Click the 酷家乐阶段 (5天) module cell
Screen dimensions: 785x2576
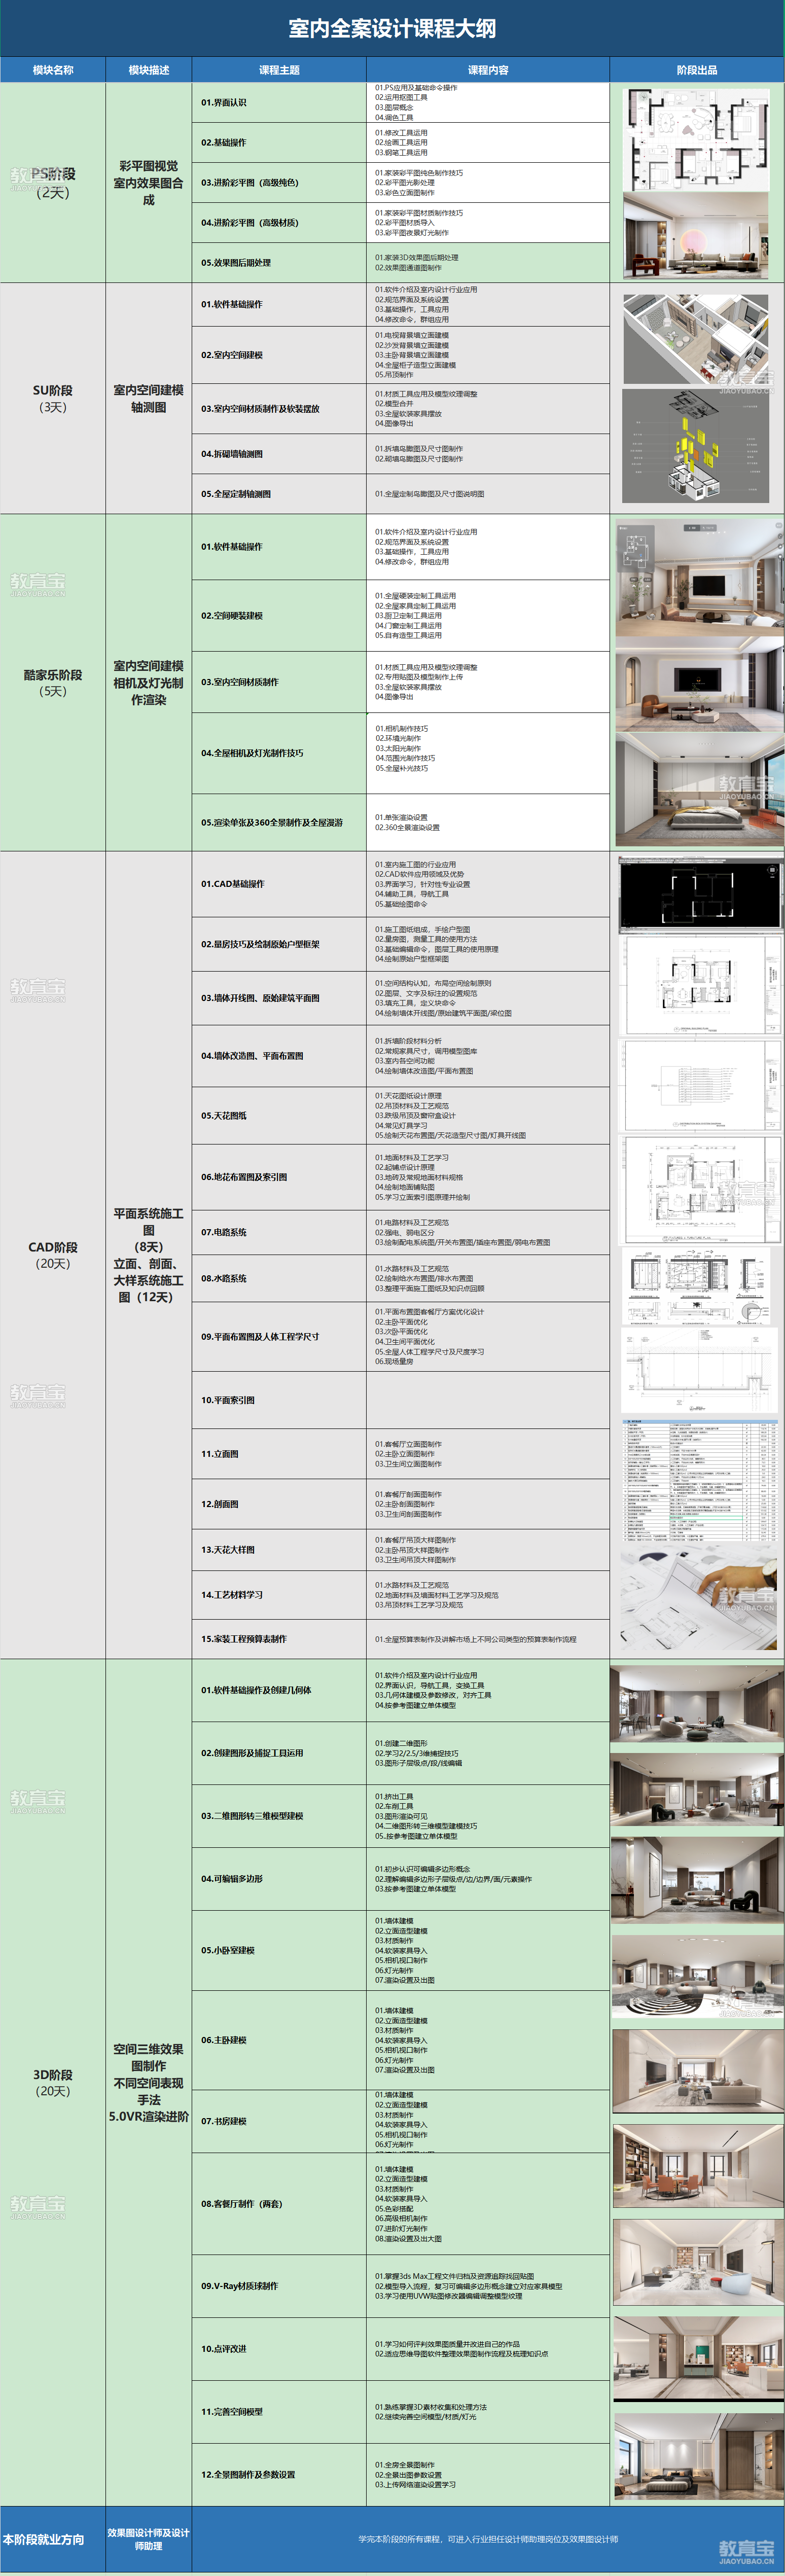click(x=53, y=682)
